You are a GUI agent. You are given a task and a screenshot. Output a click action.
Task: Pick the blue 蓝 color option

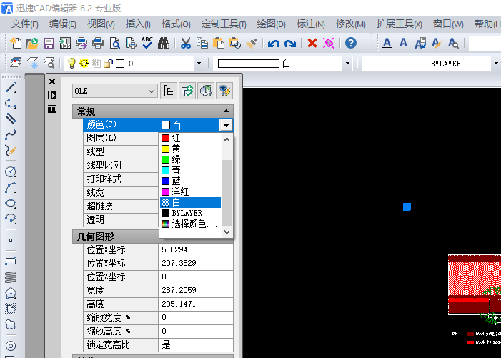coord(190,181)
